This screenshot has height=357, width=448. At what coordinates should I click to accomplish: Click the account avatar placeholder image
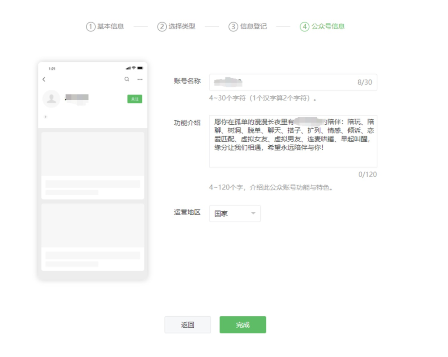51,99
